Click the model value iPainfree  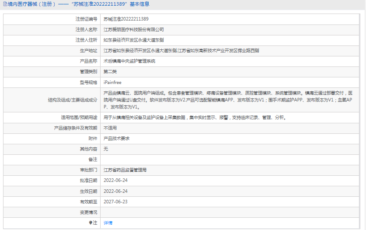112,83
